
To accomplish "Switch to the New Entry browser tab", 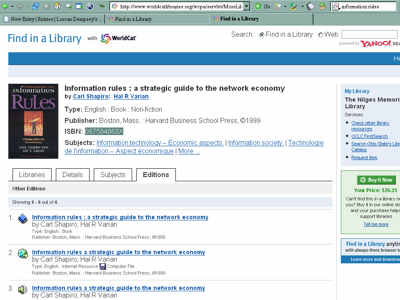I will (53, 19).
